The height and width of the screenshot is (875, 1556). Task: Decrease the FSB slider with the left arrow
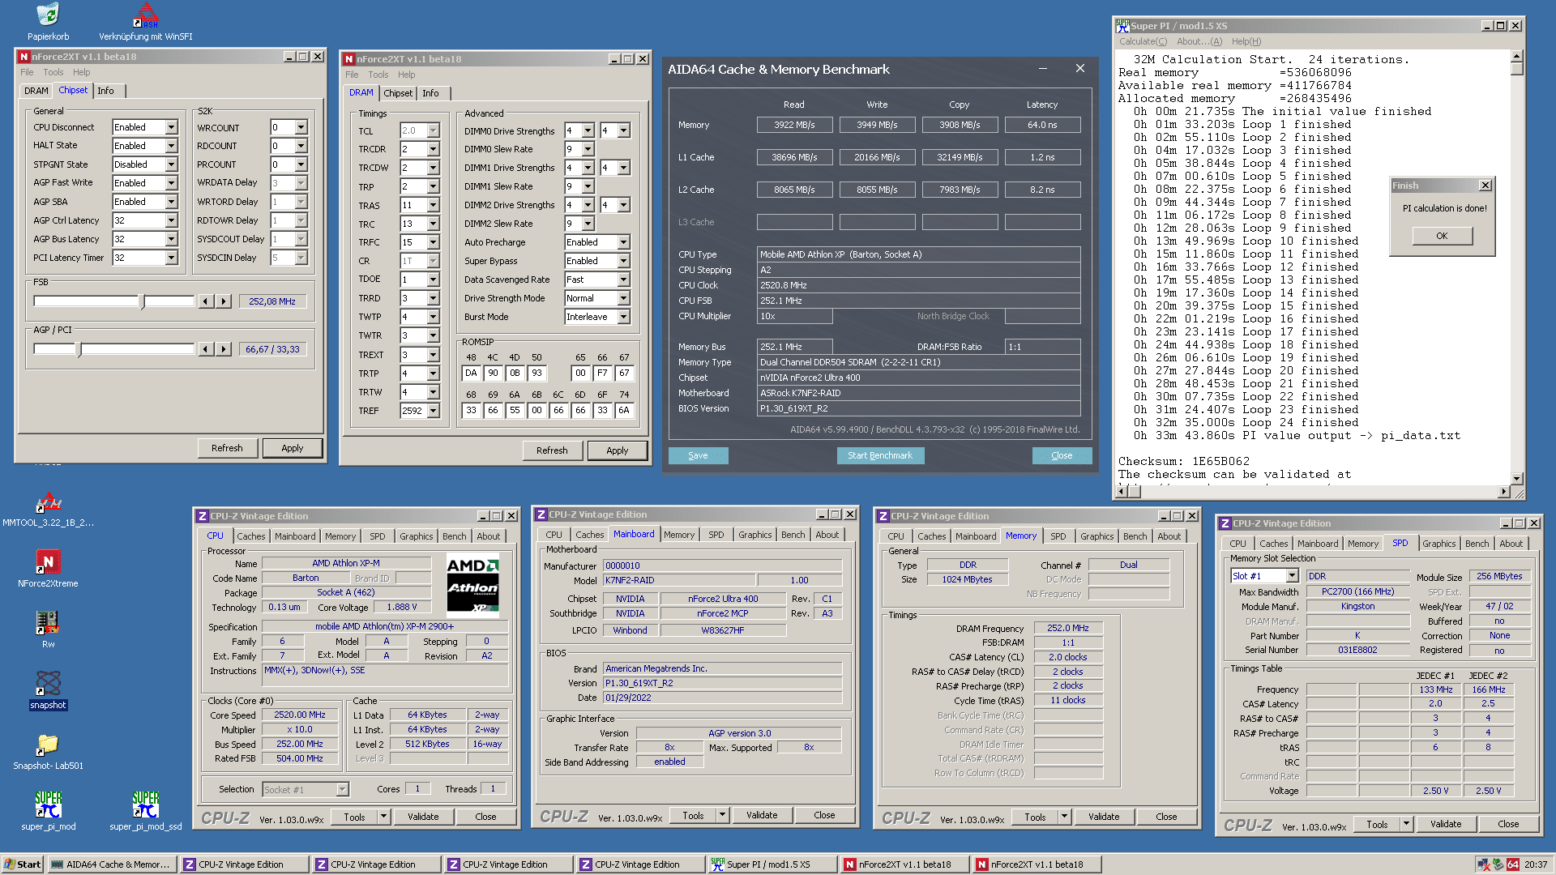point(206,301)
